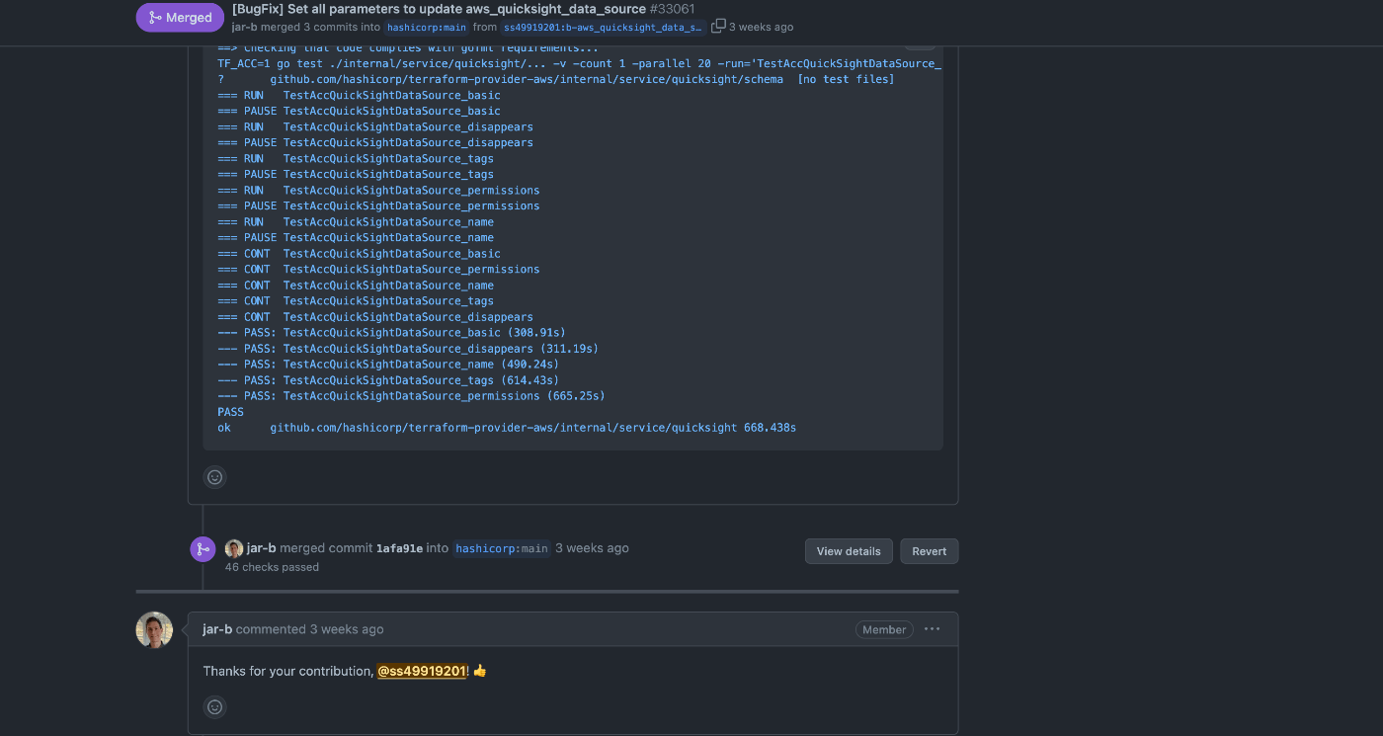Click the standalone 'PASS' output line

[230, 412]
